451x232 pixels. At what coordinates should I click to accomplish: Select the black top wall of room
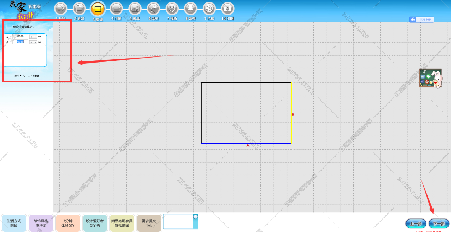pyautogui.click(x=246, y=82)
